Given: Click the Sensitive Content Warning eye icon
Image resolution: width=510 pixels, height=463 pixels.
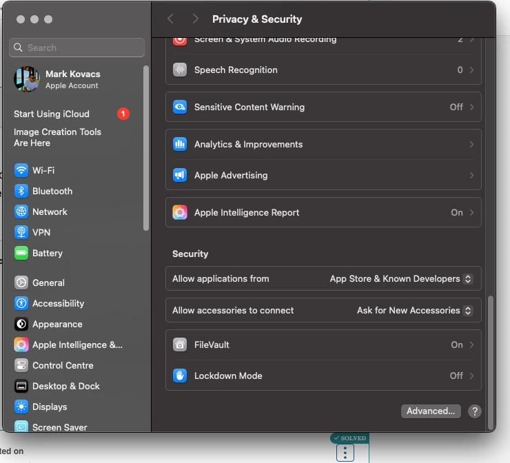Looking at the screenshot, I should click(180, 107).
